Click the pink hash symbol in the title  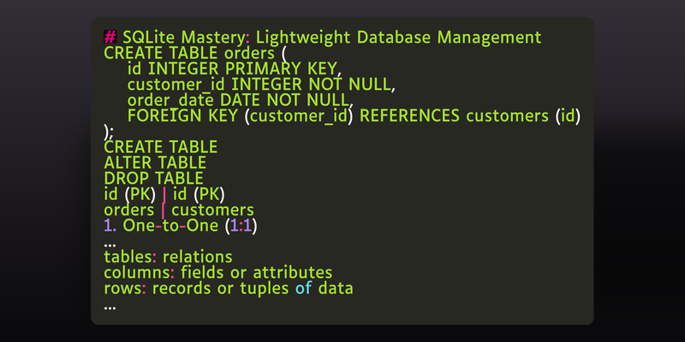coord(110,37)
